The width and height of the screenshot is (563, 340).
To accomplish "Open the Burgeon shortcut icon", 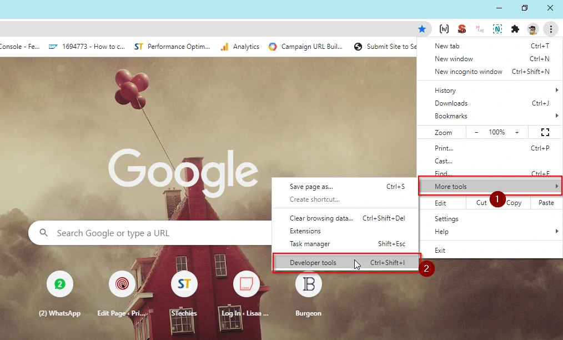I will 309,284.
